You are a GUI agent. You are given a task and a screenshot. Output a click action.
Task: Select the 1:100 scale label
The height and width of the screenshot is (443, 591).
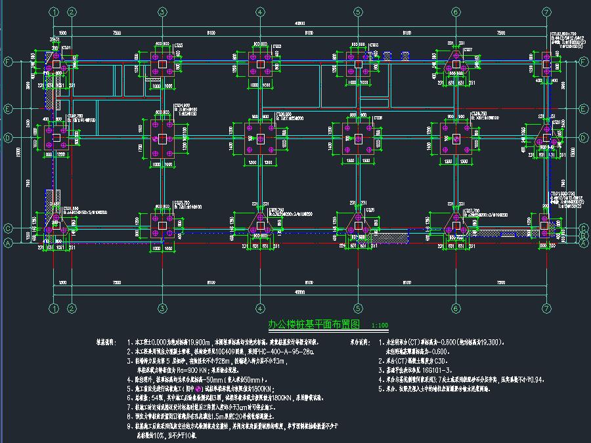[380, 326]
